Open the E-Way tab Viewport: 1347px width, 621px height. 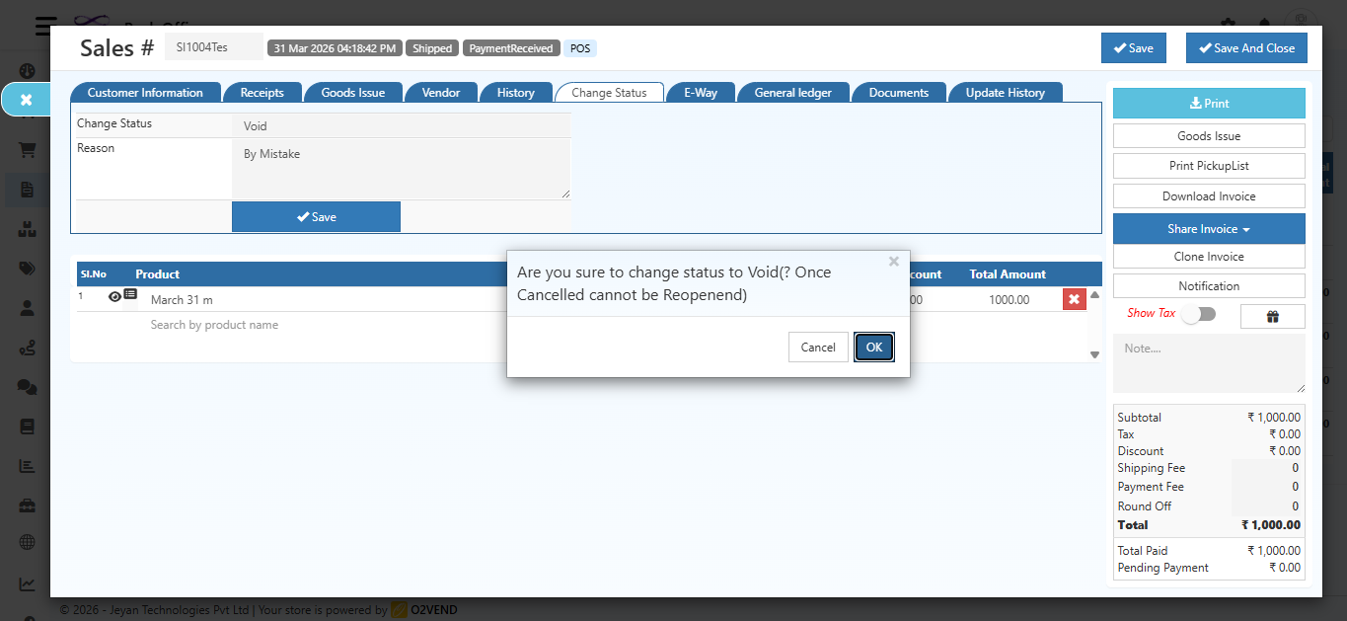(700, 92)
